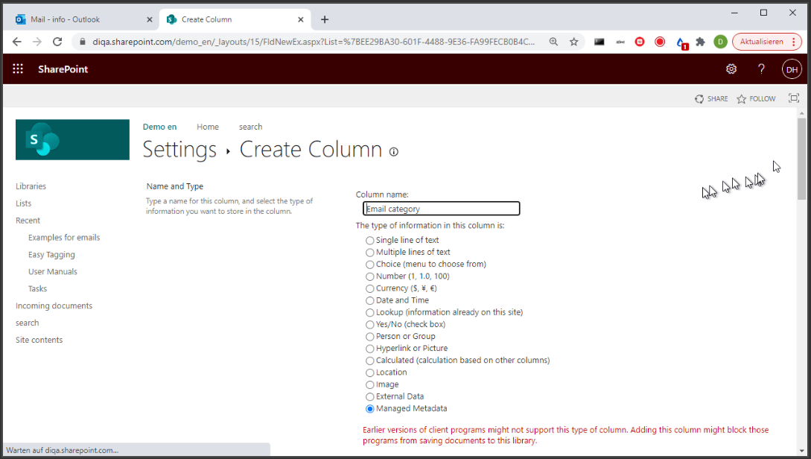Click the info icon beside Create Column
Viewport: 811px width, 459px height.
tap(394, 152)
